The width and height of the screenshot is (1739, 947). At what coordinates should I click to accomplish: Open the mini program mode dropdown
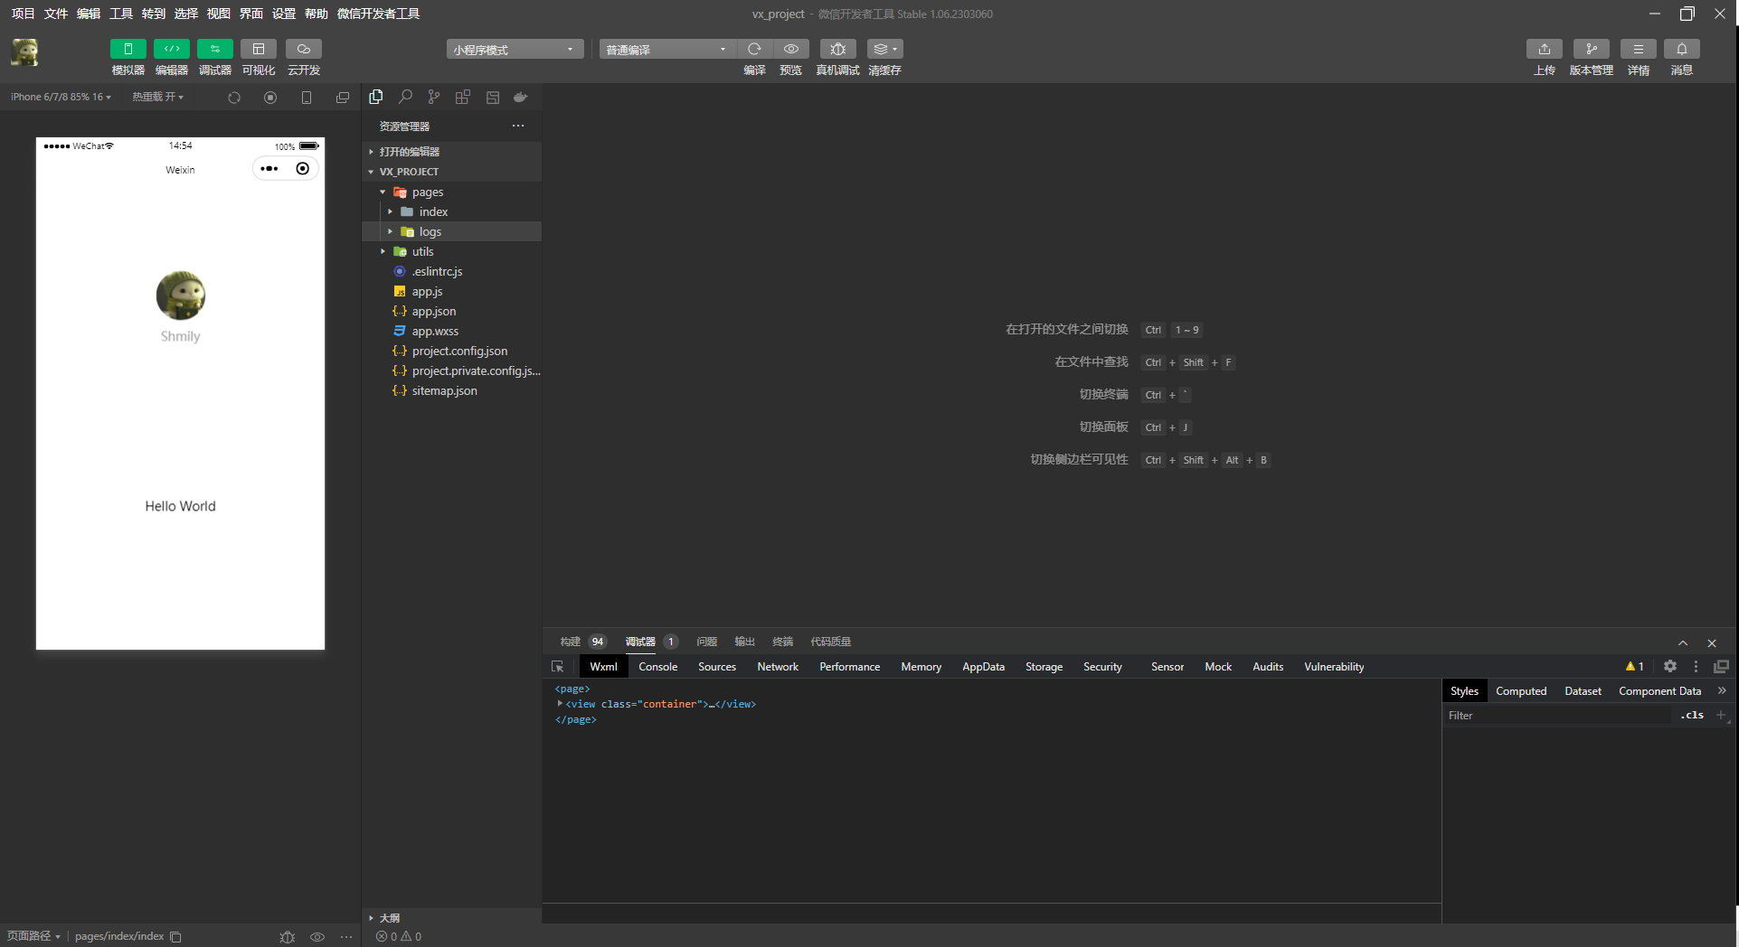point(514,50)
